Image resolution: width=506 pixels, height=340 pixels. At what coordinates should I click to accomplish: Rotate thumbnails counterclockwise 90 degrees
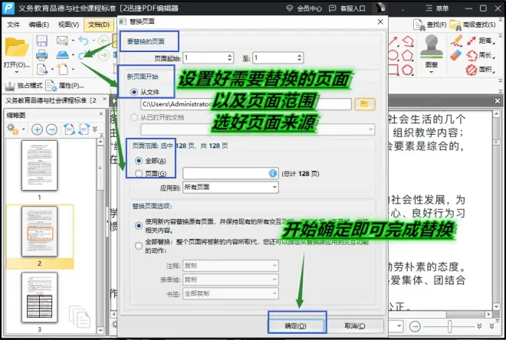point(69,129)
